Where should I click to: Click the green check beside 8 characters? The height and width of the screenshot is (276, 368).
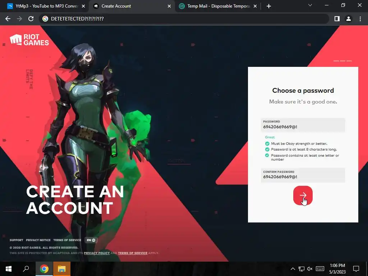pos(267,149)
